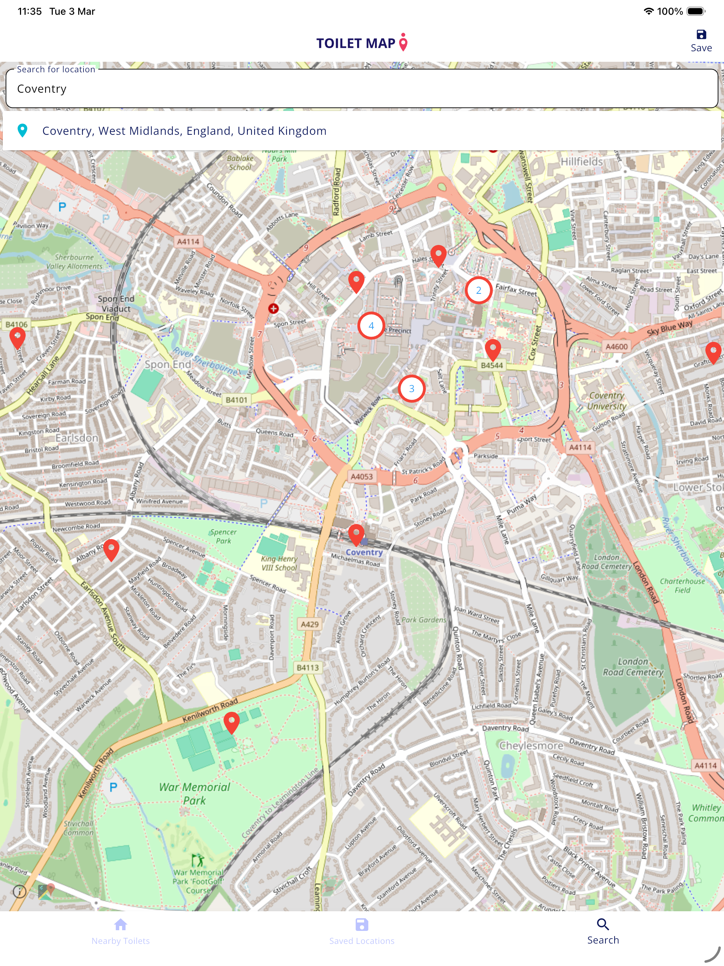Select the red pin at Coventry railway station
Viewport: 724px width, 966px height.
(356, 535)
